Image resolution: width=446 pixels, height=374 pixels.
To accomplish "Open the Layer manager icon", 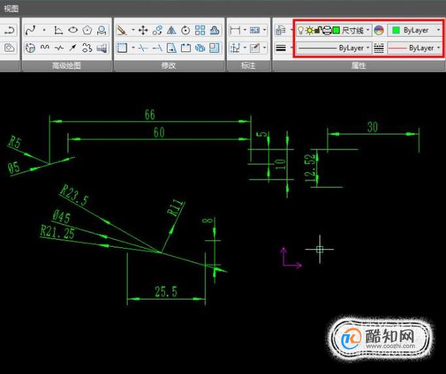I will point(281,30).
